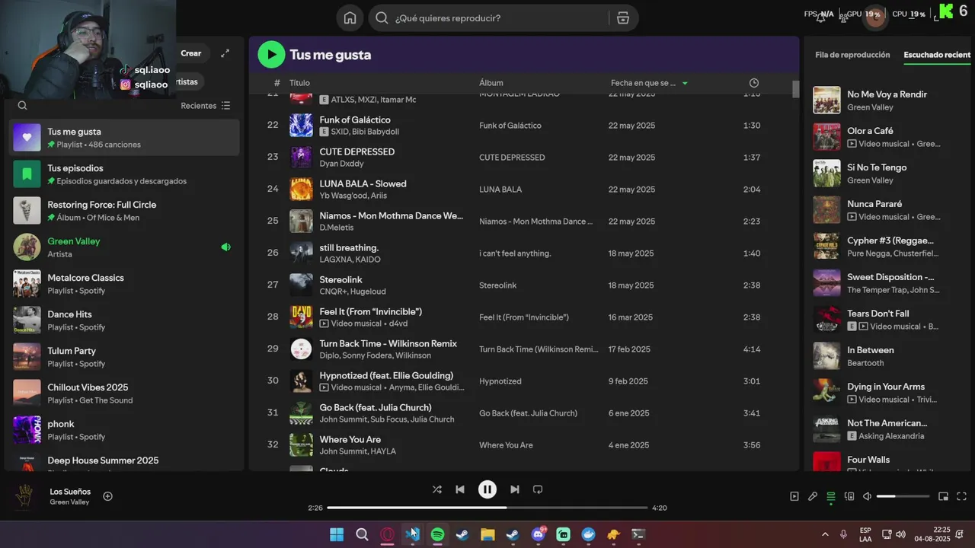Open the Metalcore Classics playlist

[124, 284]
